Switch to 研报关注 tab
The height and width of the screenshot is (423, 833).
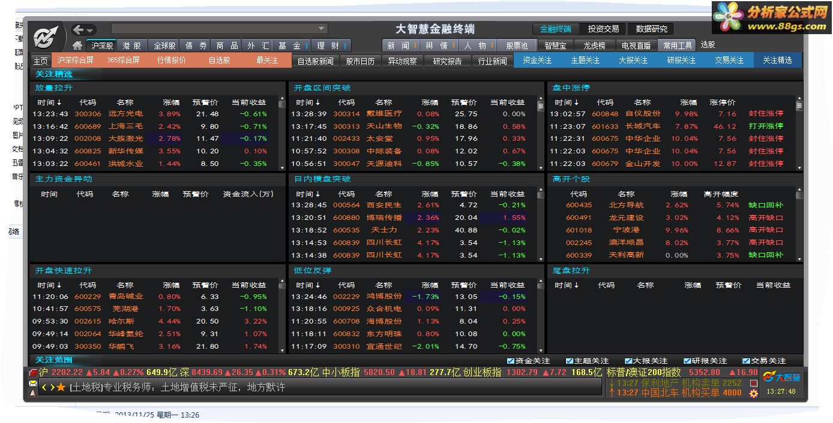coord(681,61)
